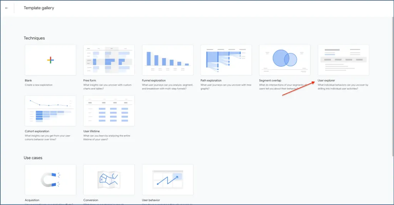Click the User explorer individual behaviors description
Viewport: 394px width, 205px height.
click(x=343, y=87)
